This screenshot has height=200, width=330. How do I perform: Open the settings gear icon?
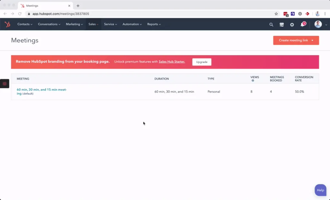coord(292,24)
